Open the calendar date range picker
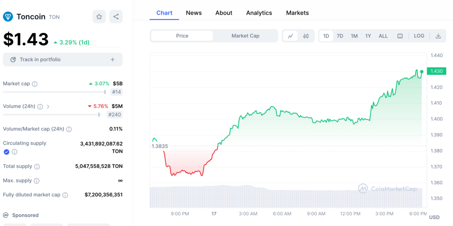453x226 pixels. click(400, 36)
